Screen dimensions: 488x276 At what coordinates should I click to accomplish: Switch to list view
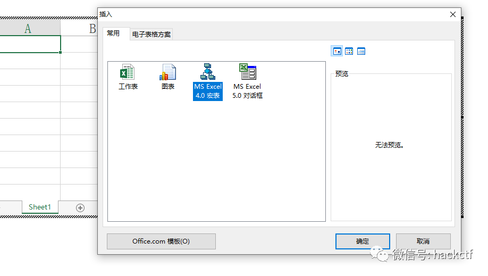349,51
